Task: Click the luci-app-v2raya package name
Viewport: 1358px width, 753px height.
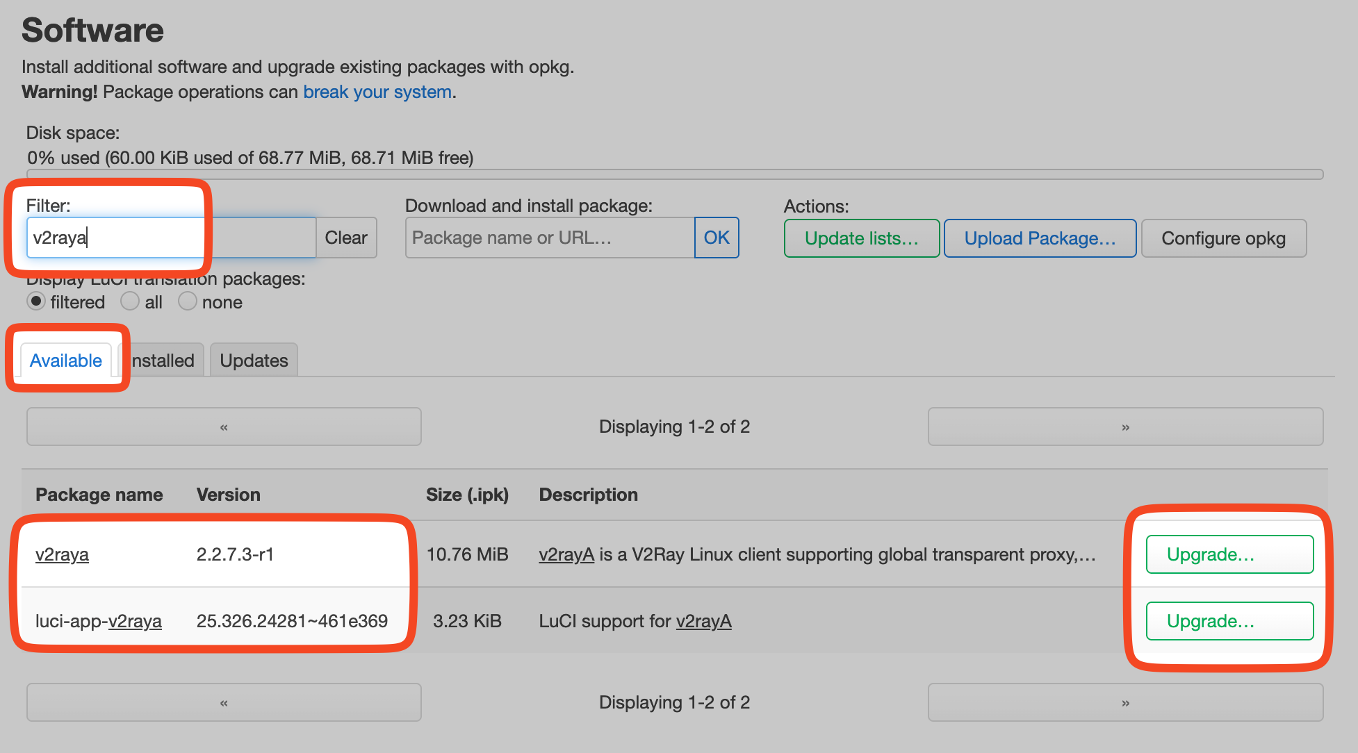Action: pyautogui.click(x=99, y=621)
